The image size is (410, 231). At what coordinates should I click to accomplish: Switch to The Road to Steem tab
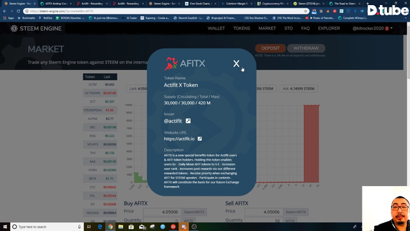tap(345, 4)
